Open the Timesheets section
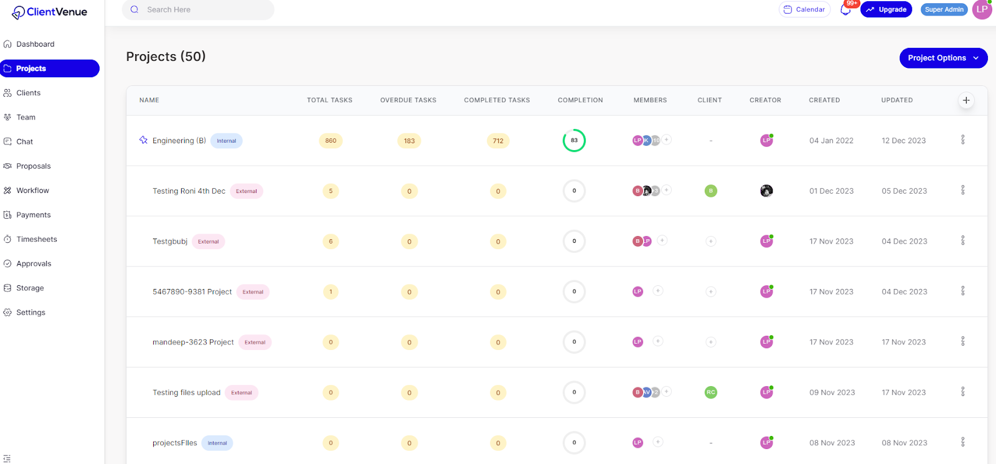This screenshot has height=464, width=996. [x=36, y=239]
